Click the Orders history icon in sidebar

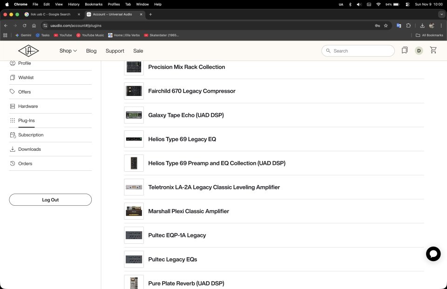click(x=13, y=163)
